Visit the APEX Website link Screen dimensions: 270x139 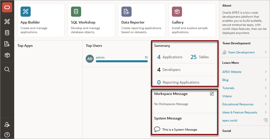[x=232, y=72]
